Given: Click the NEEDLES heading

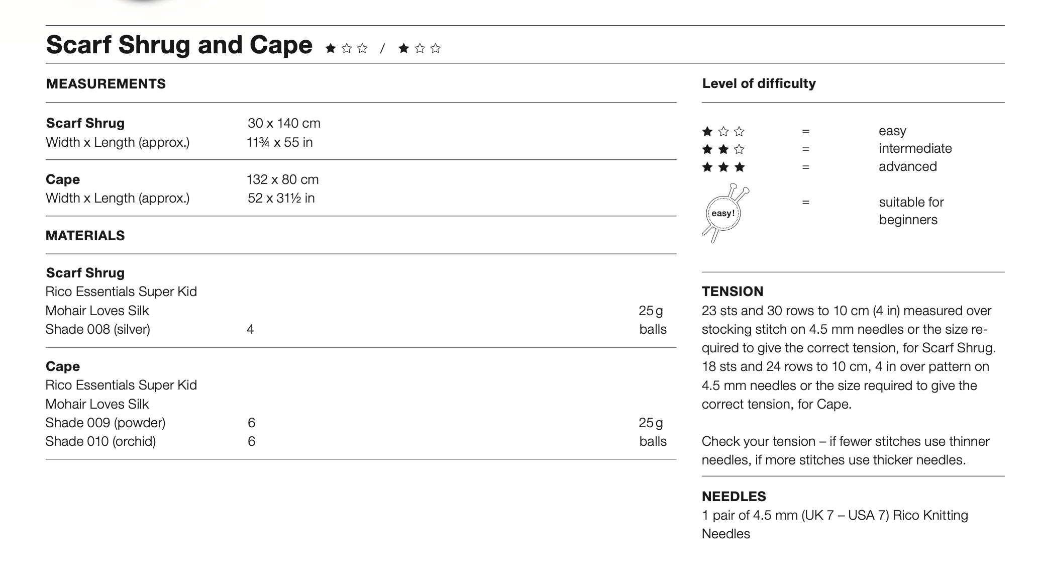Looking at the screenshot, I should tap(734, 497).
